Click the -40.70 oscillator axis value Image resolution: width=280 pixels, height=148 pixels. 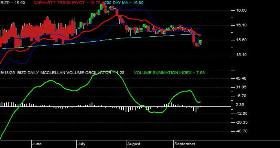click(241, 131)
